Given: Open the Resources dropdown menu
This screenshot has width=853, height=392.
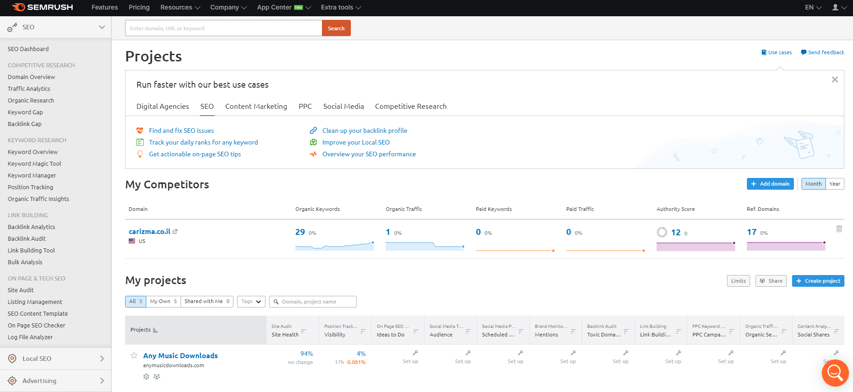Looking at the screenshot, I should click(180, 7).
